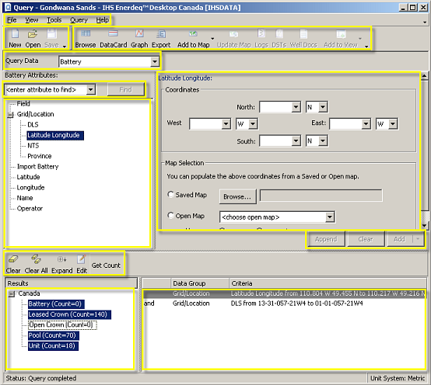Collapse the Grid/Location tree node

11,115
